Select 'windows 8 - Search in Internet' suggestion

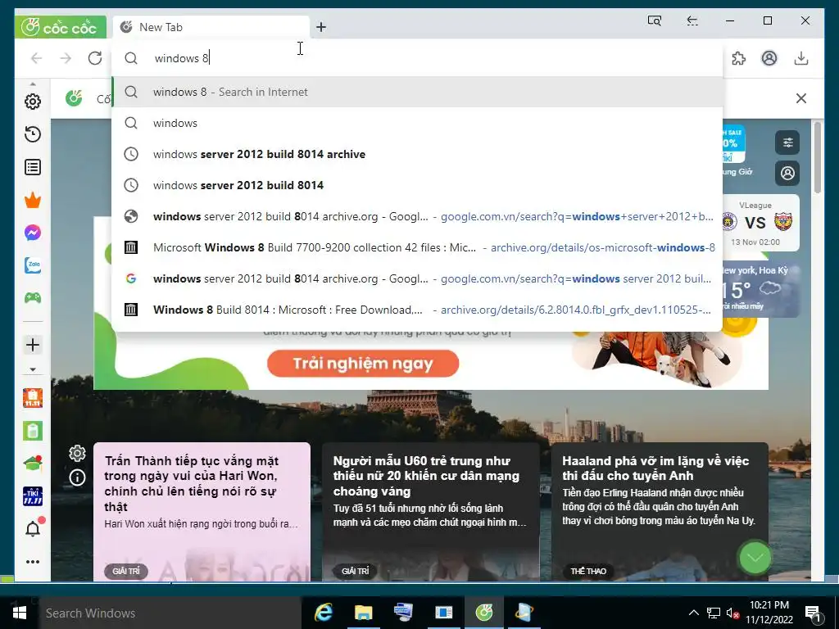417,92
